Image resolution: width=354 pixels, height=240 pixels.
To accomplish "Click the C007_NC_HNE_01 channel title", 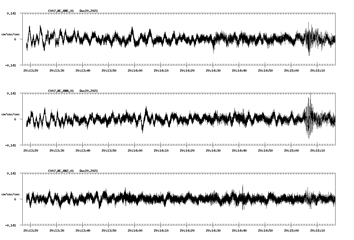I will [x=61, y=11].
